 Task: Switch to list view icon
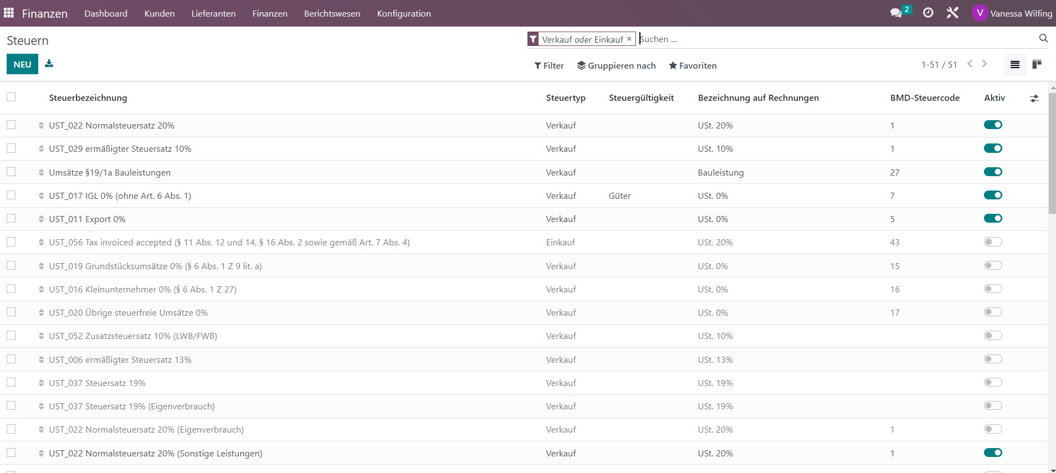tap(1015, 65)
